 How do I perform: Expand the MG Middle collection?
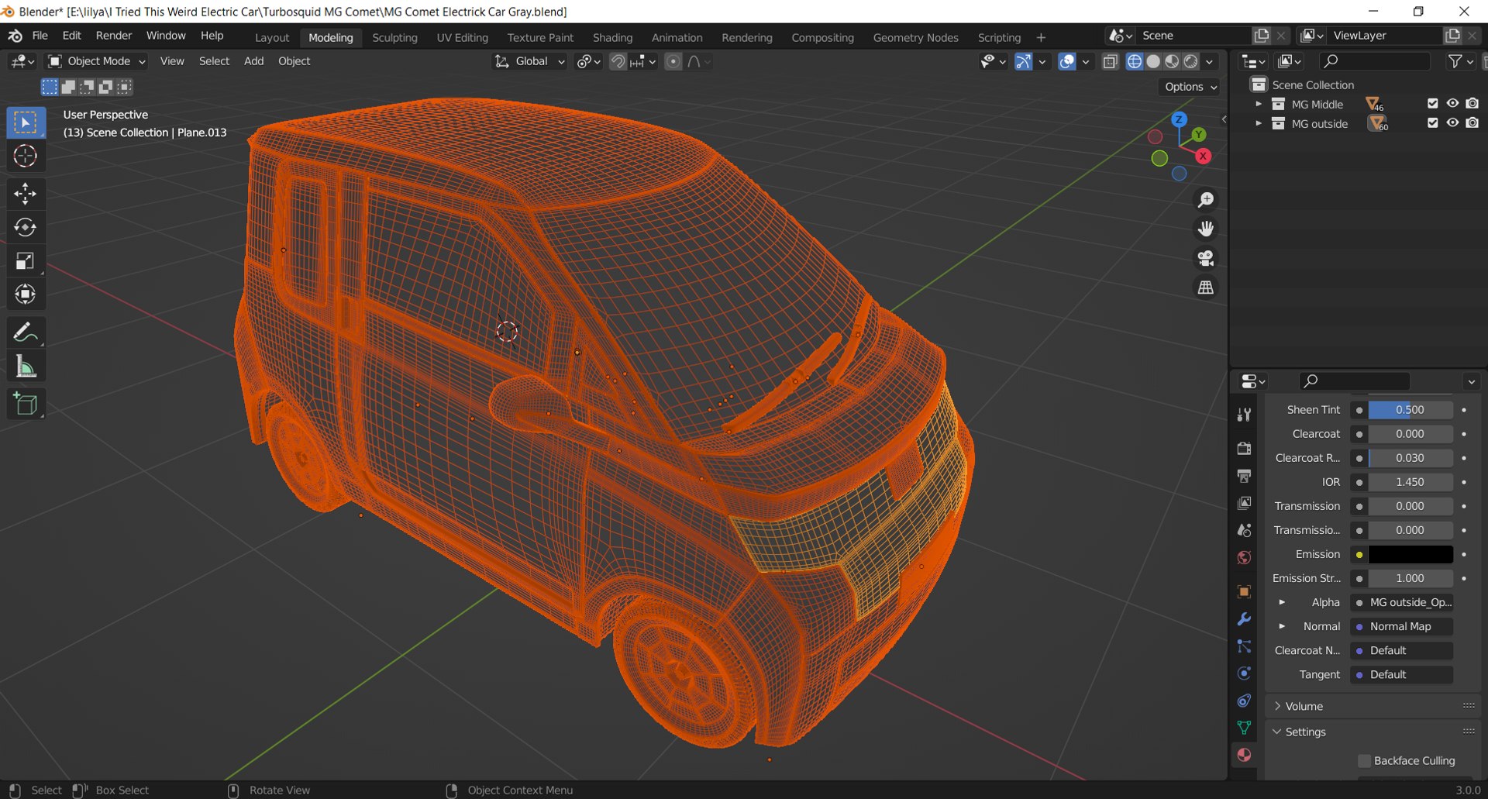(1258, 104)
